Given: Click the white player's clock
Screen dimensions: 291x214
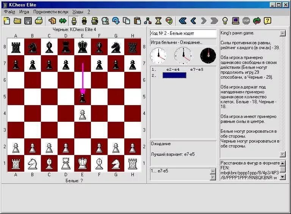Looking at the screenshot, I should tap(158, 56).
